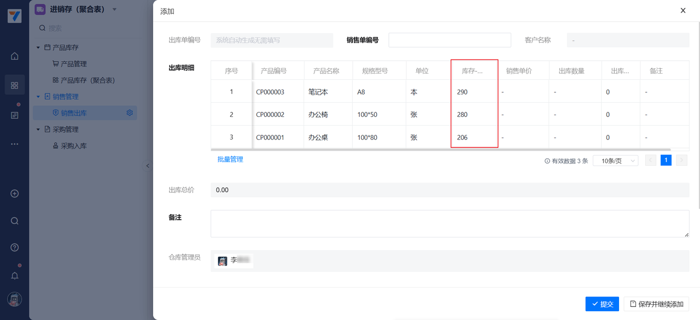Image resolution: width=700 pixels, height=320 pixels.
Task: Collapse the 产品库存 tree group
Action: [38, 48]
